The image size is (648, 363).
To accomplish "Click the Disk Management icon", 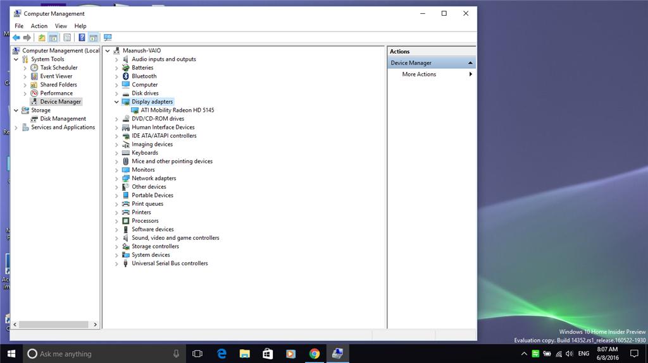I will tap(34, 119).
